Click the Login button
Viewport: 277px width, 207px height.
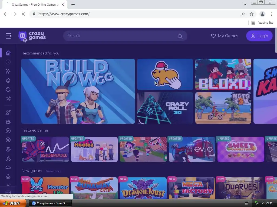pyautogui.click(x=259, y=36)
